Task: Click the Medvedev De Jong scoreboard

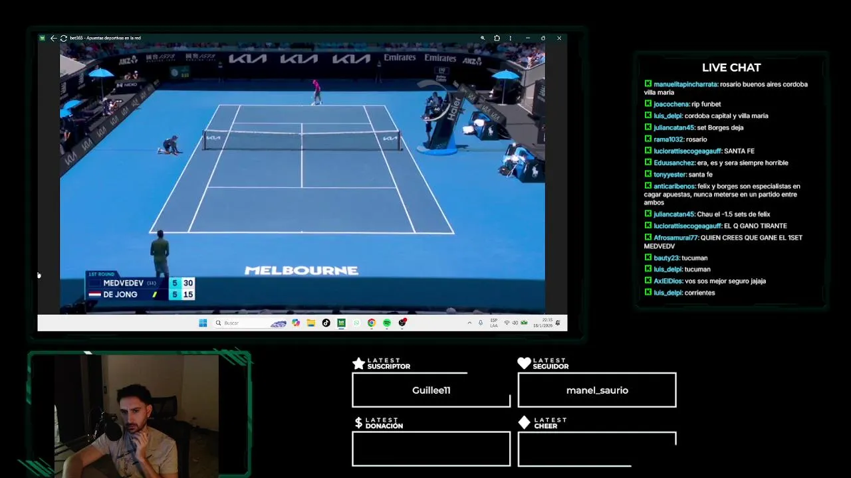Action: coord(140,286)
